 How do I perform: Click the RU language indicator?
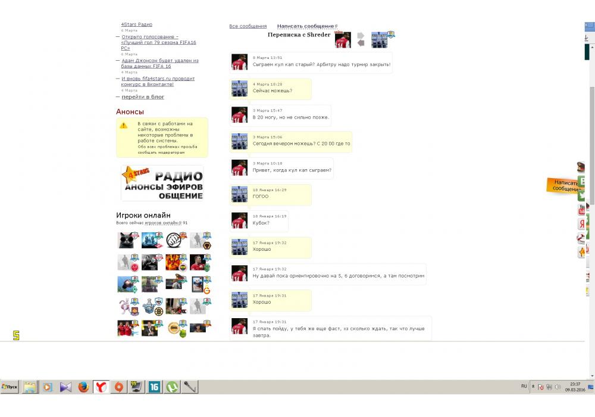(x=524, y=386)
